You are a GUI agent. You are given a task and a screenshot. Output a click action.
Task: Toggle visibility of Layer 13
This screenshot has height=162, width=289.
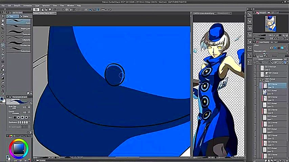coord(255,105)
